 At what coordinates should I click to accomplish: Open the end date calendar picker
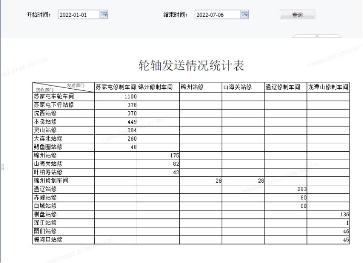tap(245, 15)
